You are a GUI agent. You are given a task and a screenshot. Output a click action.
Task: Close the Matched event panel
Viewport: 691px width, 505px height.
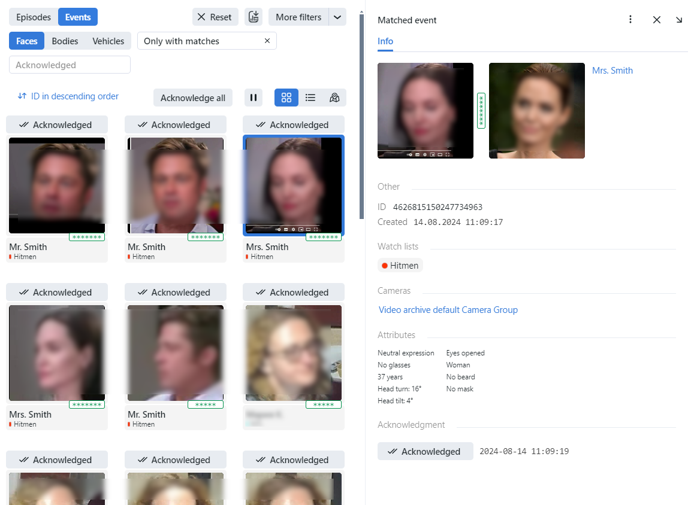[x=657, y=20]
